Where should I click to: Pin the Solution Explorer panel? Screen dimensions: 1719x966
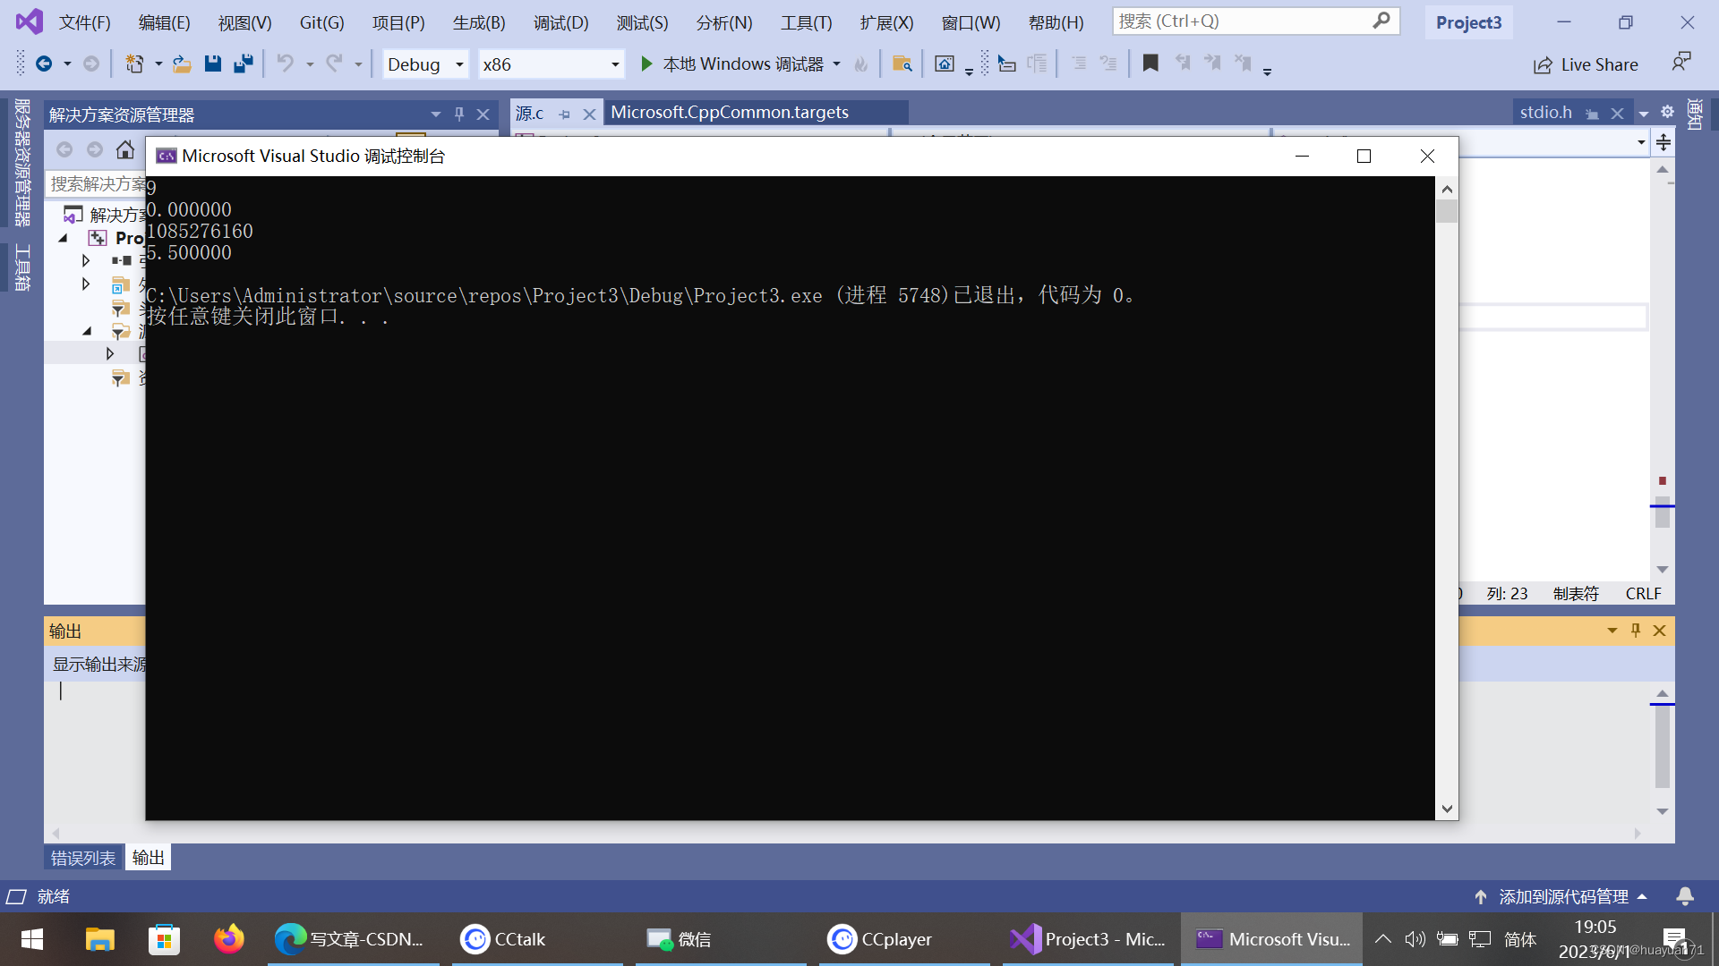click(x=459, y=114)
